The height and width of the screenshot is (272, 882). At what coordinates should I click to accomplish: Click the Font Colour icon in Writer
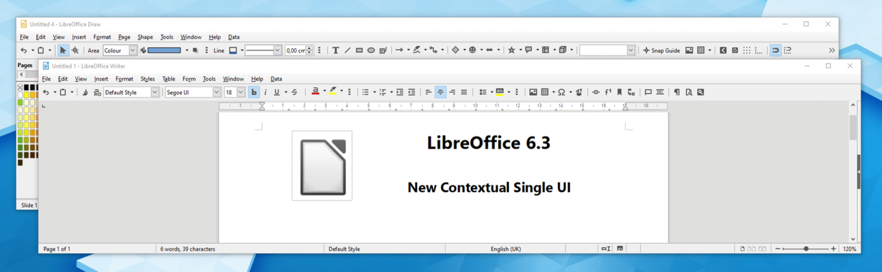[x=315, y=92]
